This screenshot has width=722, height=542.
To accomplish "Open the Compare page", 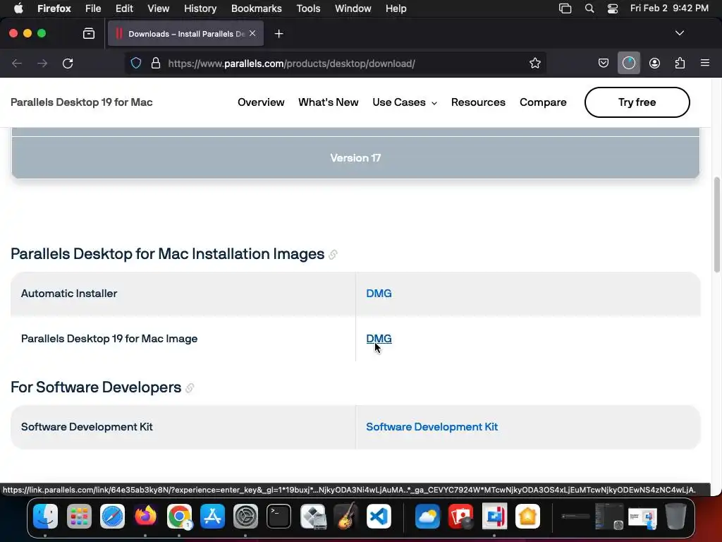I will (x=543, y=102).
